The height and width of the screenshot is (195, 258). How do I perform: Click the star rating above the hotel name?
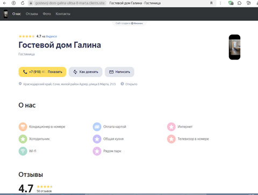tap(26, 36)
